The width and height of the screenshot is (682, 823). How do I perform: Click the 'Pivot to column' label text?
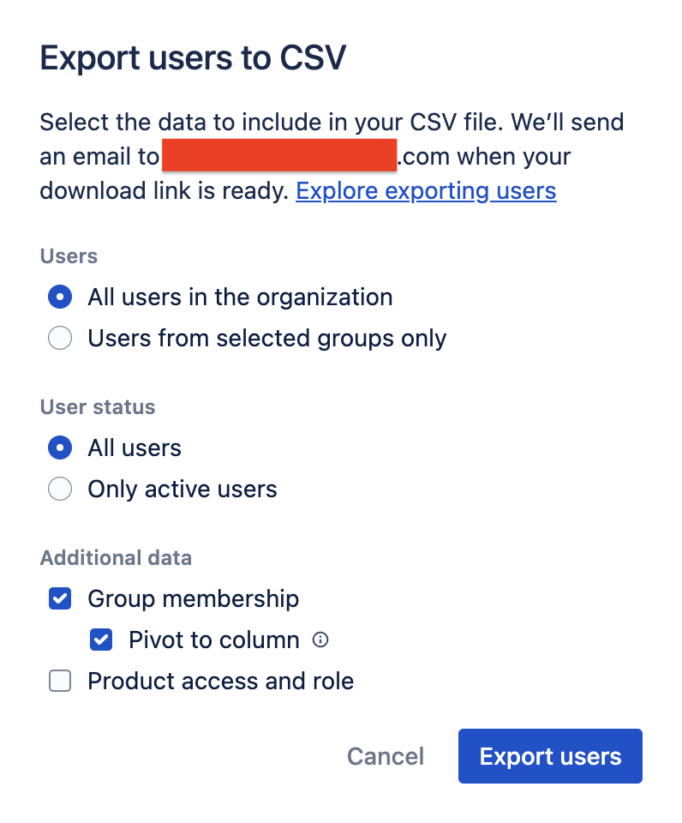[214, 640]
